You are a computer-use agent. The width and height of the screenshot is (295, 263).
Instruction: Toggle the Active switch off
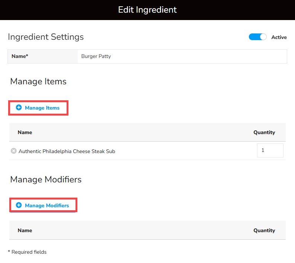click(258, 37)
